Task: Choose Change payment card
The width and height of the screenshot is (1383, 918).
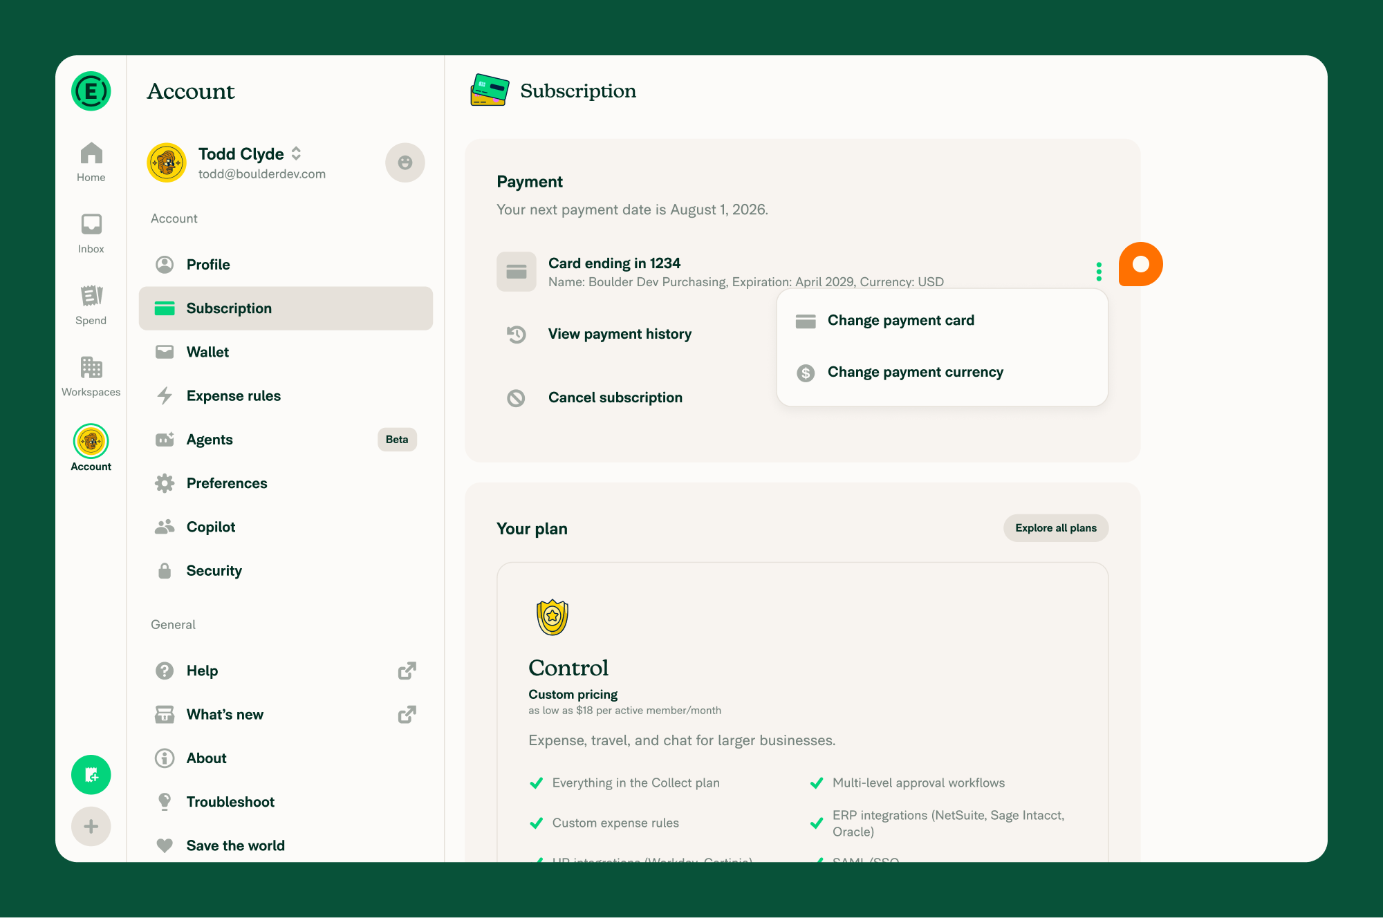Action: tap(943, 321)
